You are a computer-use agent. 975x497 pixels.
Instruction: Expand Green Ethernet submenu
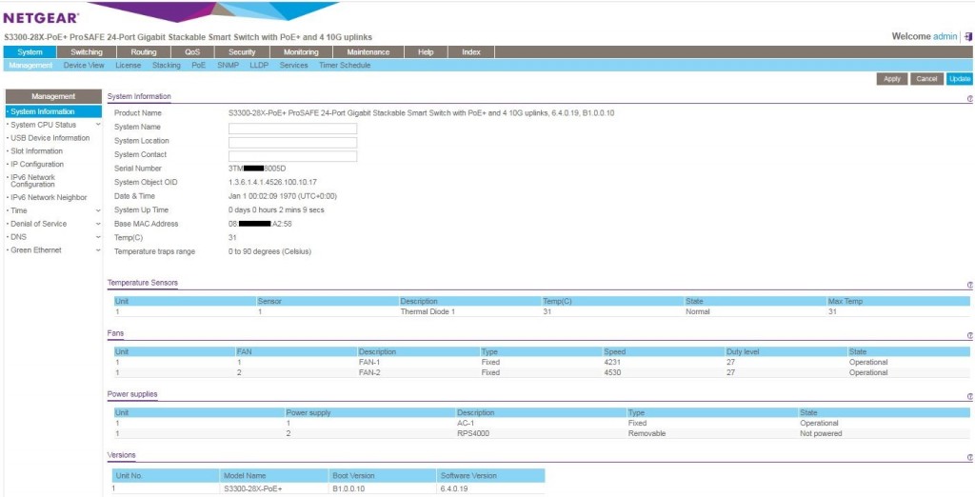pos(98,250)
